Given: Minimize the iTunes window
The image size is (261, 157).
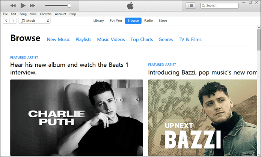Looking at the screenshot, I should point(244,3).
